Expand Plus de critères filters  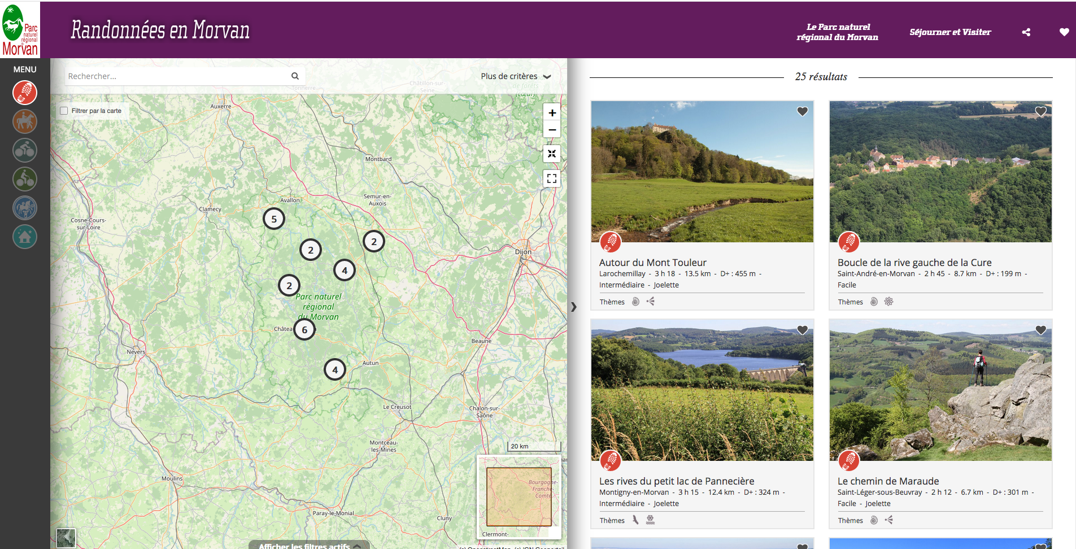click(516, 76)
